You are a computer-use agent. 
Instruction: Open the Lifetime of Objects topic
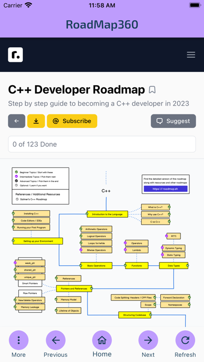point(69,311)
